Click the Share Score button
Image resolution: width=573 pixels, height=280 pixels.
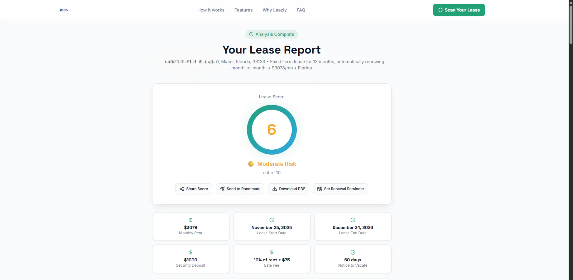pos(194,189)
